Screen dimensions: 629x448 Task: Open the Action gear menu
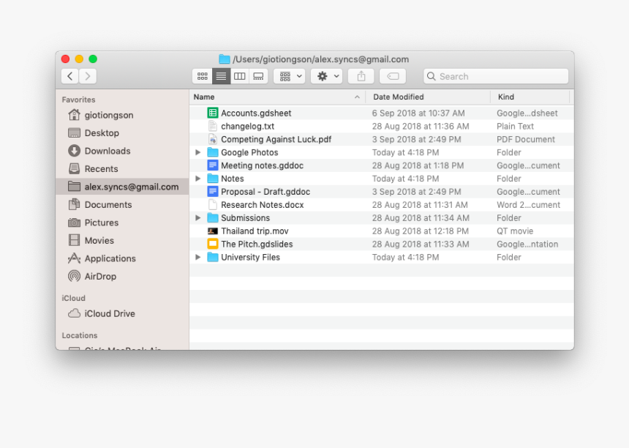coord(326,76)
